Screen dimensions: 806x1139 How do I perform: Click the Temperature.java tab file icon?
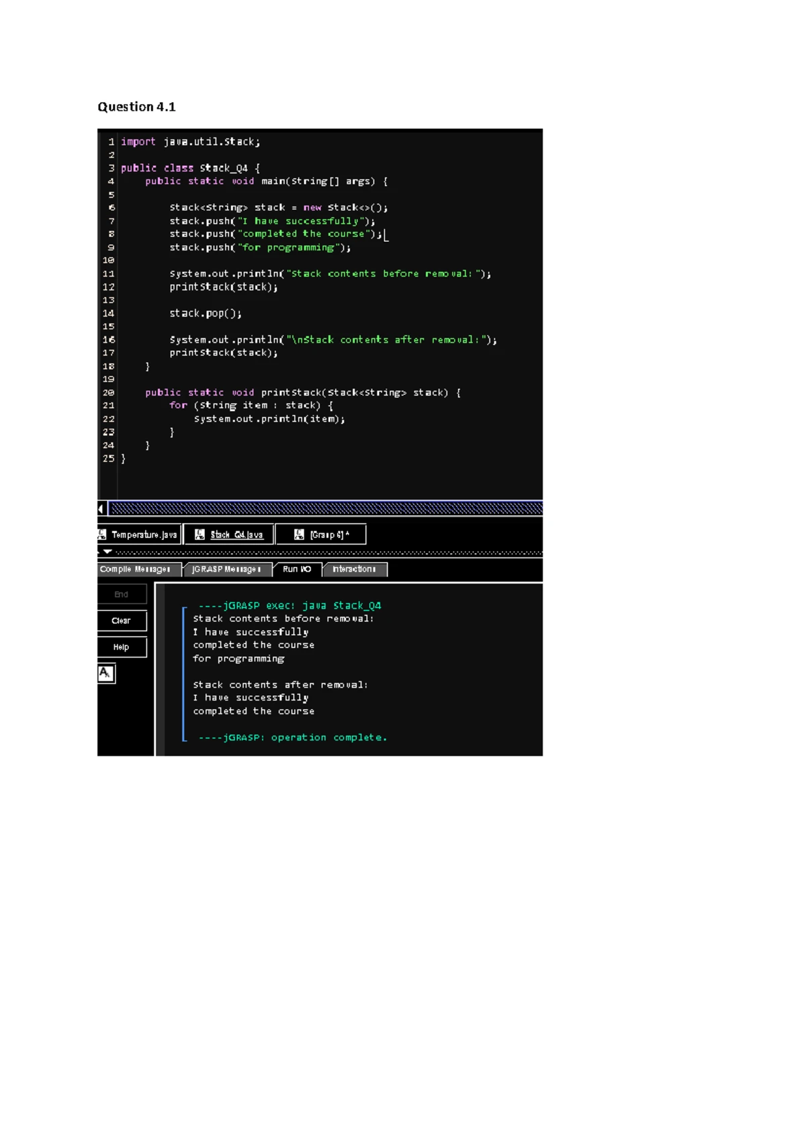point(102,535)
